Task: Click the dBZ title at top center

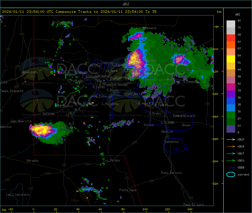Action: coord(126,4)
